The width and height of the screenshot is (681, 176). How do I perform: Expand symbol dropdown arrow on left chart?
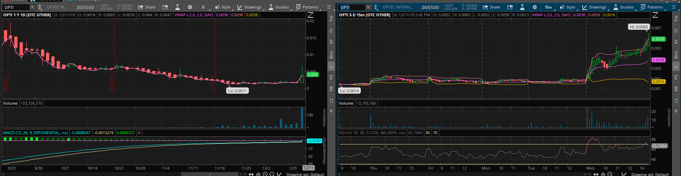pos(32,7)
